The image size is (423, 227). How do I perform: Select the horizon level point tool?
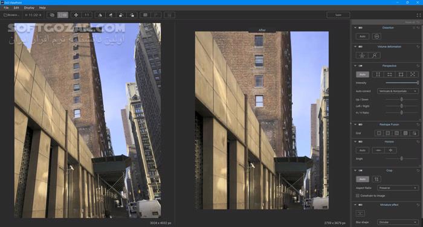point(390,150)
